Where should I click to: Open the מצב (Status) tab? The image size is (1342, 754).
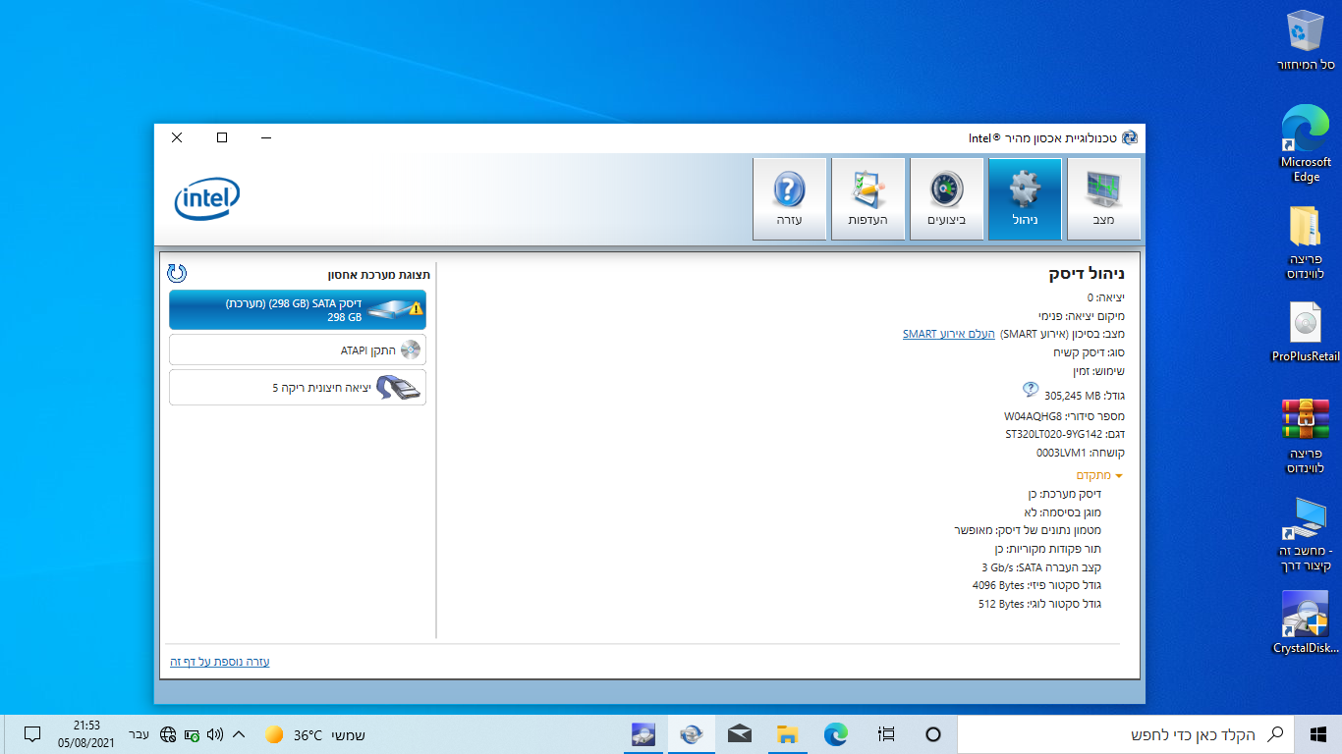[x=1103, y=199]
